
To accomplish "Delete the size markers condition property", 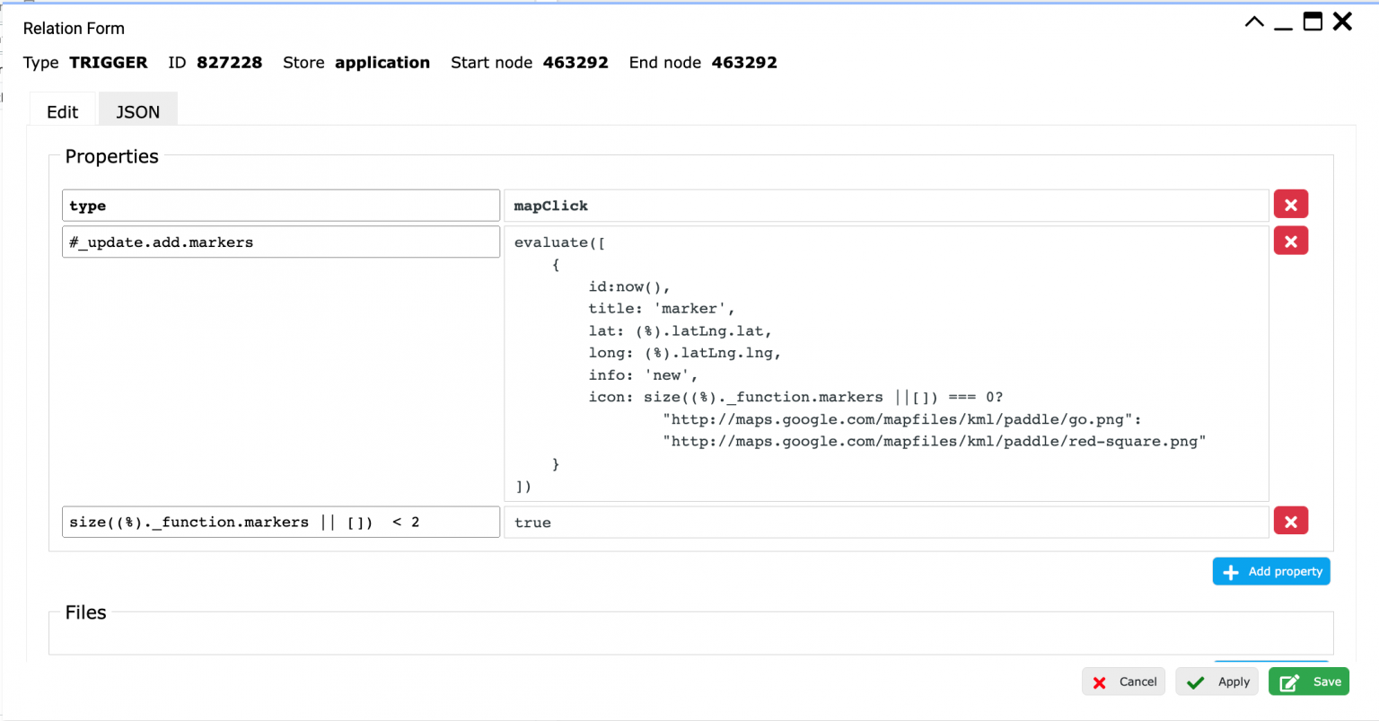I will (x=1290, y=521).
